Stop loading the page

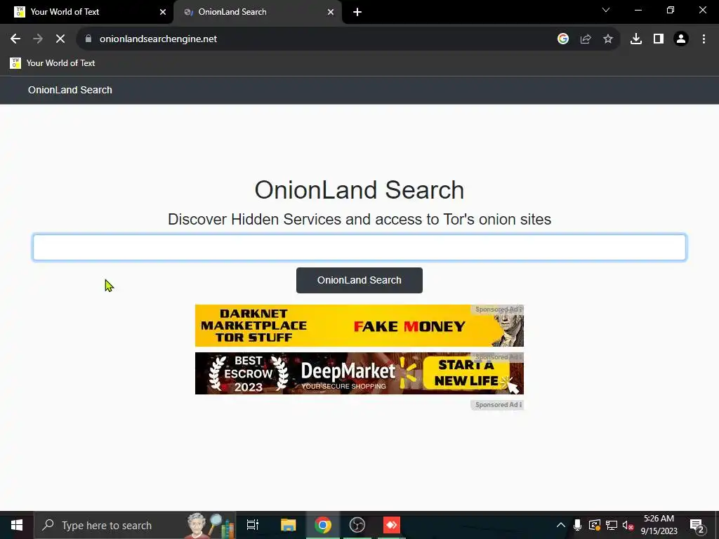point(60,39)
